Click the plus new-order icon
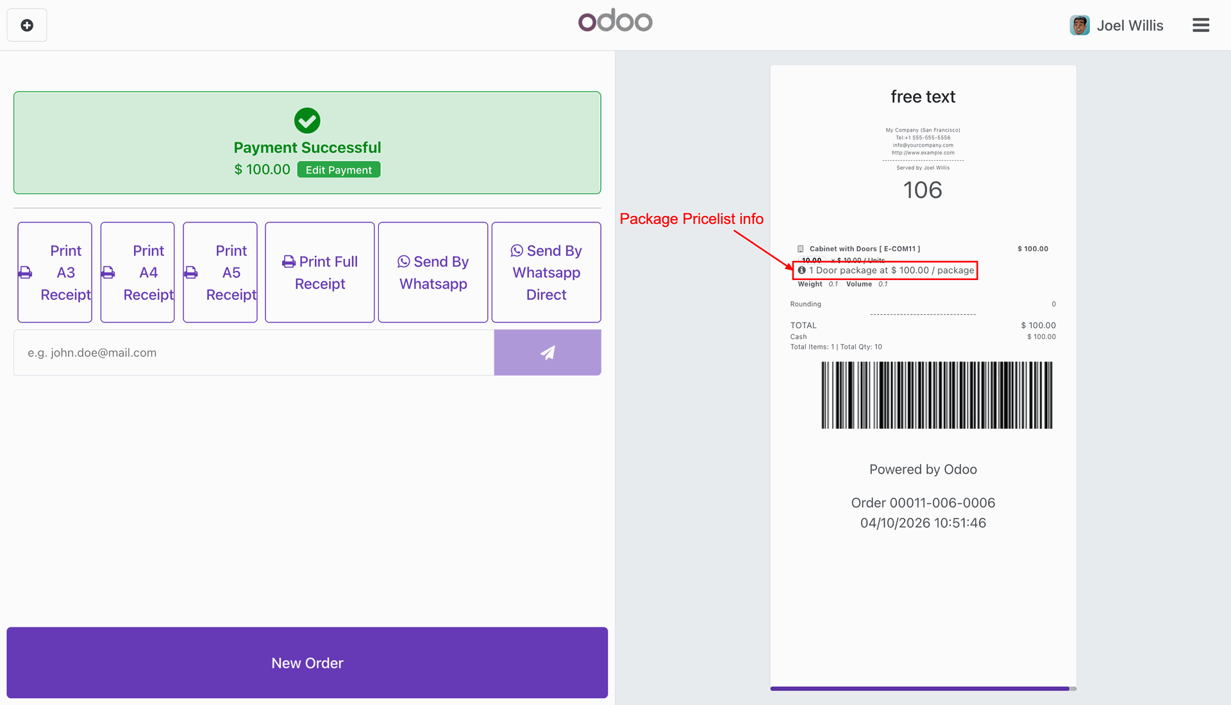The height and width of the screenshot is (705, 1231). (27, 26)
